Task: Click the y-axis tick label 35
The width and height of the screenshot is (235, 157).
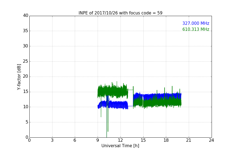Action: 26,31
